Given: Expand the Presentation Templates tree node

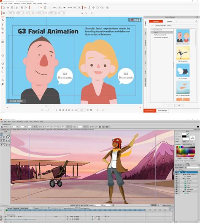Looking at the screenshot, I should 153,38.
